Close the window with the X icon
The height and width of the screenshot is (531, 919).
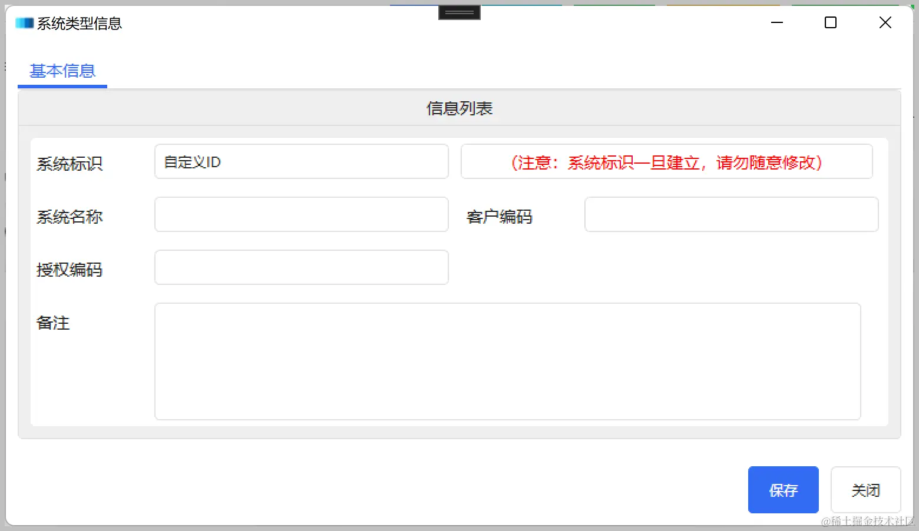(885, 23)
